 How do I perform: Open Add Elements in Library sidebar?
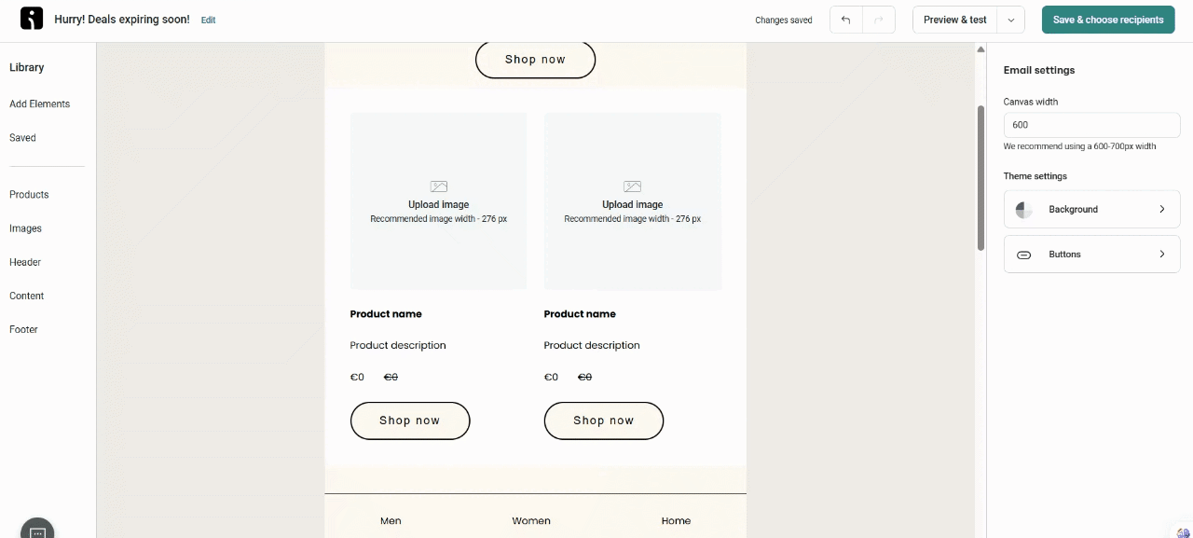pyautogui.click(x=39, y=104)
